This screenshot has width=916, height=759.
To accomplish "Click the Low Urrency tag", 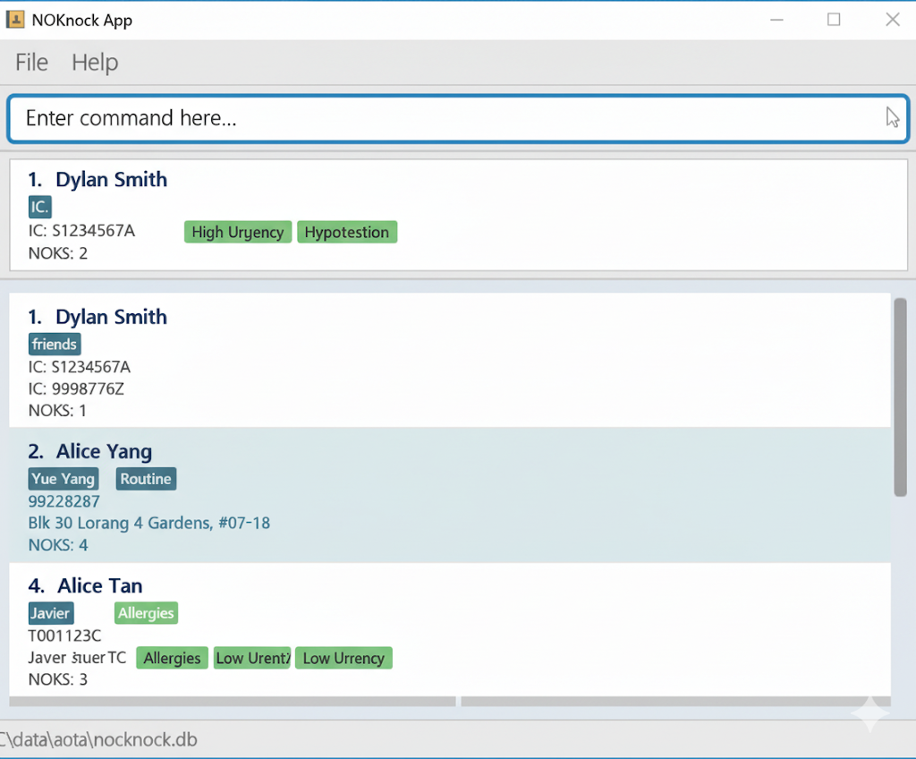I will [x=343, y=659].
